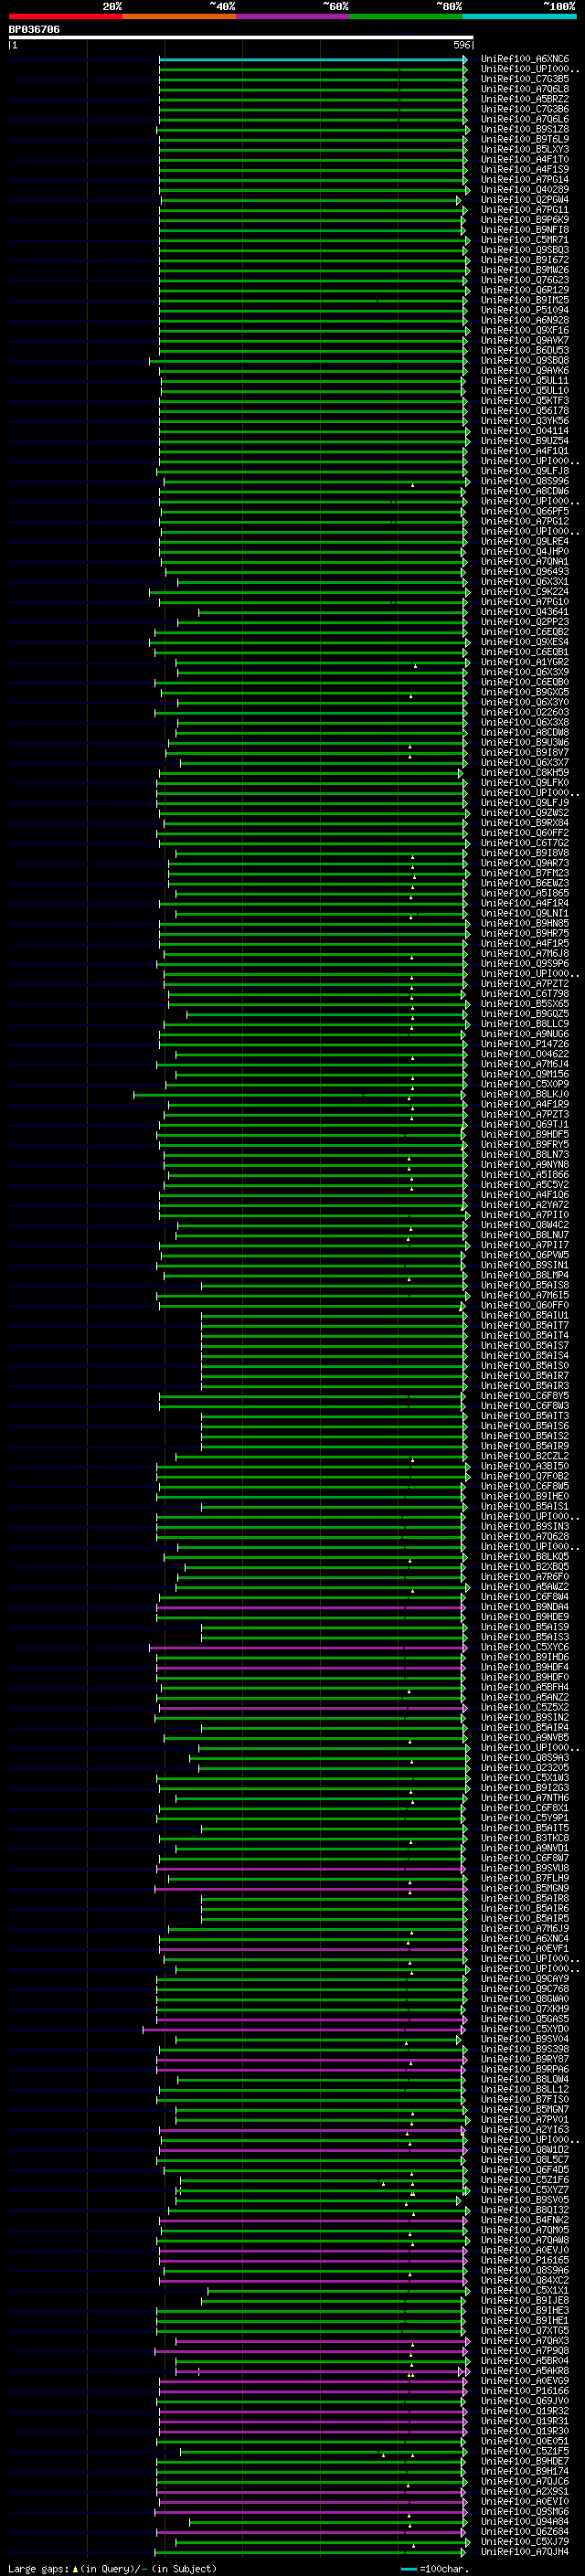Click label UniRef100_B9I672
This screenshot has width=585, height=2576.
pos(525,260)
